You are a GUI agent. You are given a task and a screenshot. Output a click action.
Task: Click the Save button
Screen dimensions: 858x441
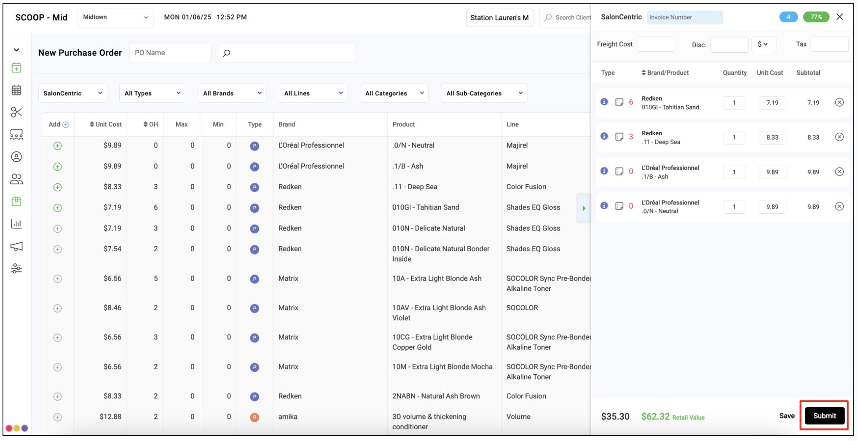[787, 416]
